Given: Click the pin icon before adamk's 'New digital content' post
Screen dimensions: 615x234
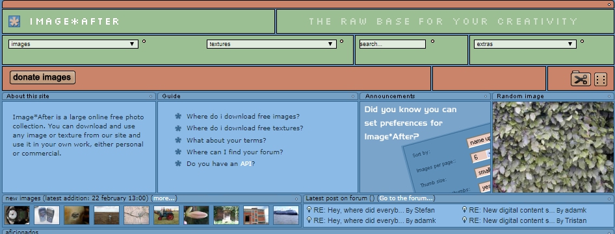Looking at the screenshot, I should pyautogui.click(x=464, y=210).
